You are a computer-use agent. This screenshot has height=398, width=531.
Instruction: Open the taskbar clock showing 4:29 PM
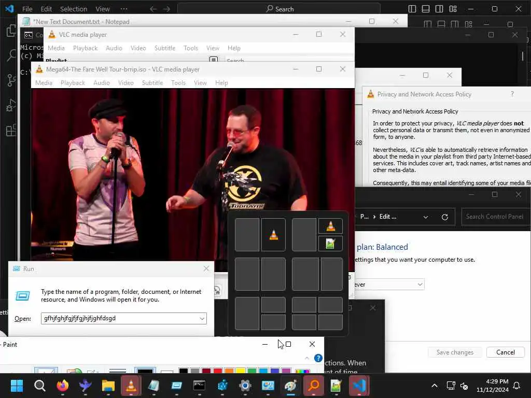493,386
